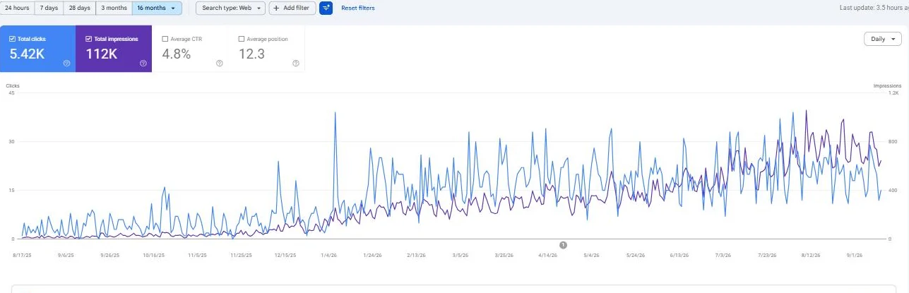Image resolution: width=909 pixels, height=293 pixels.
Task: Open help icon on Average CTR card
Action: [x=220, y=63]
